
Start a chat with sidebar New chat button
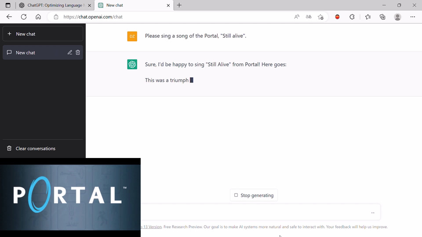(43, 34)
